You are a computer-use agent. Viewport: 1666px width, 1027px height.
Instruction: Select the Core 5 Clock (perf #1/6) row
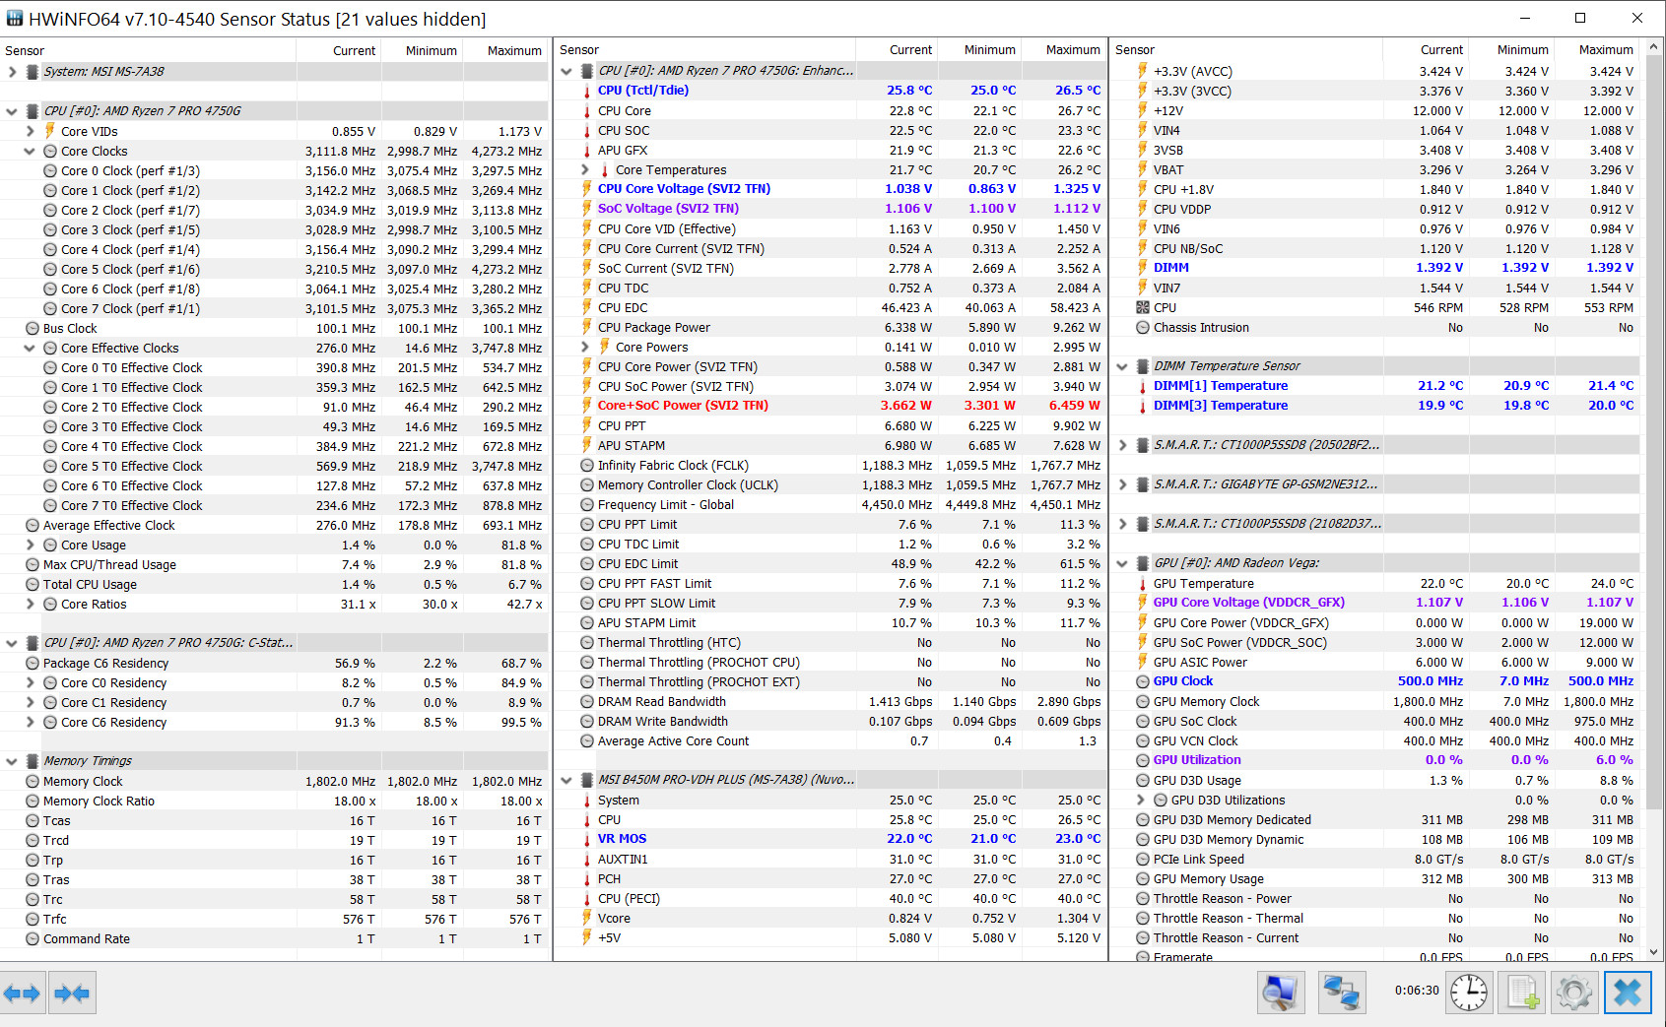[275, 269]
